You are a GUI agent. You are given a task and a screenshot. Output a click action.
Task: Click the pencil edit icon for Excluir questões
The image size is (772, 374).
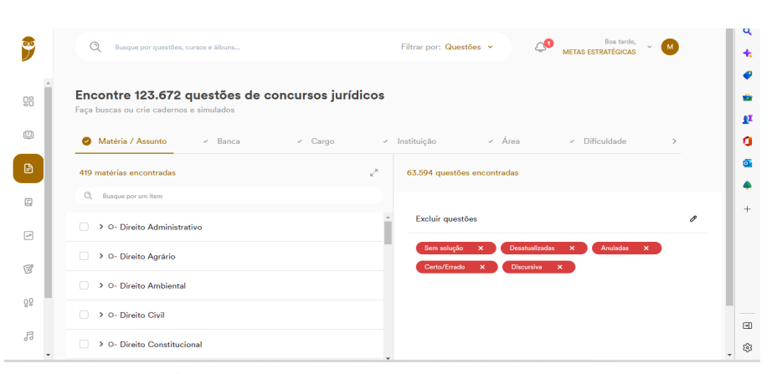[x=693, y=218]
